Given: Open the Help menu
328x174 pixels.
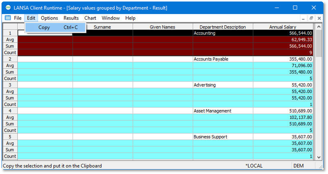Looking at the screenshot, I should click(x=130, y=18).
